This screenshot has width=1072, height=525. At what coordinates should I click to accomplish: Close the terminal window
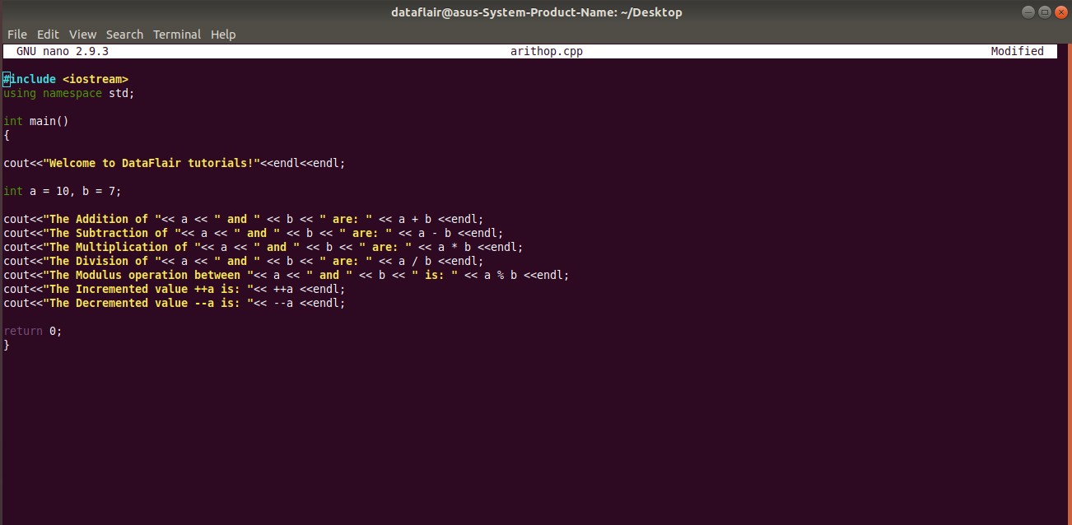point(1060,12)
